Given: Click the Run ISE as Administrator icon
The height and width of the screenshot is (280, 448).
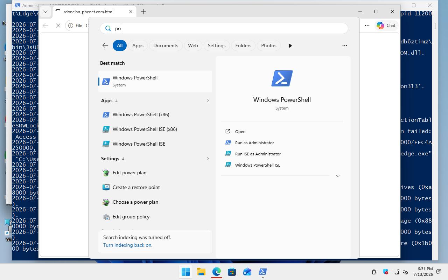Looking at the screenshot, I should tap(228, 154).
